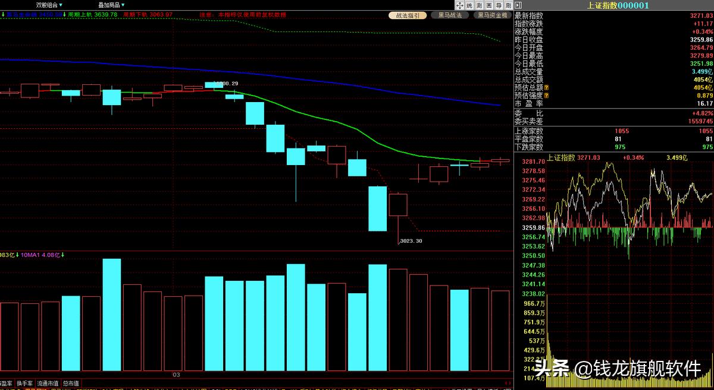The image size is (714, 390).
Task: Click the 上证指数000001 title
Action: pyautogui.click(x=618, y=5)
